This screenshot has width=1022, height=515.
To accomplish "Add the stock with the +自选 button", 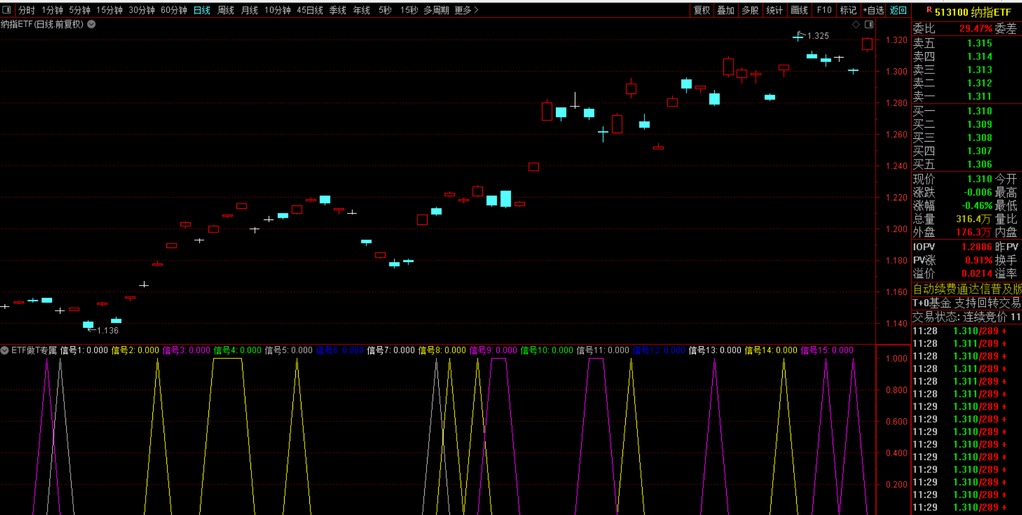I will pyautogui.click(x=873, y=10).
